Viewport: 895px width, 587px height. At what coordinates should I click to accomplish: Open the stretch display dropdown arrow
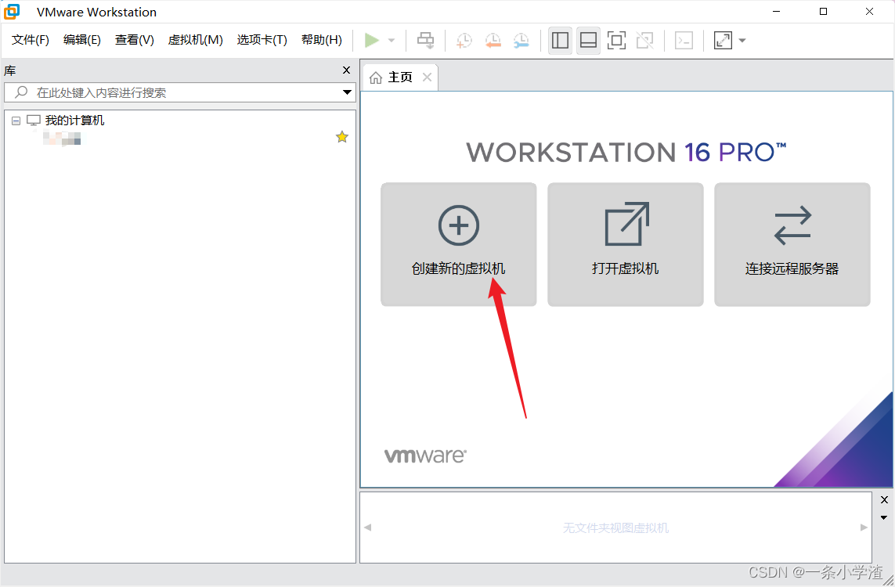point(742,41)
